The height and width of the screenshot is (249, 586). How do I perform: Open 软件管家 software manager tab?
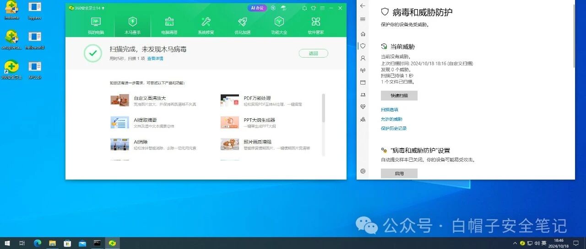click(315, 26)
